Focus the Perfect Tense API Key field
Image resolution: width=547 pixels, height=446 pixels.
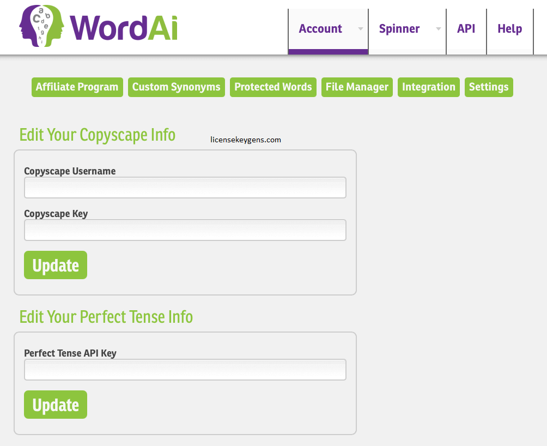point(185,370)
